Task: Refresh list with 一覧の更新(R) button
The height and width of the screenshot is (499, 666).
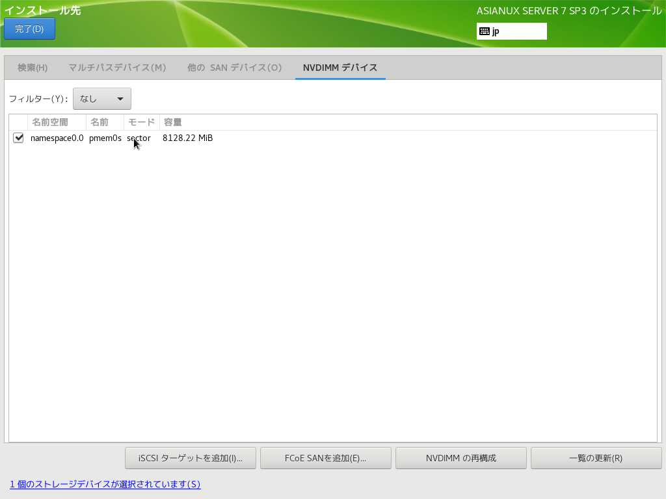Action: coord(596,458)
